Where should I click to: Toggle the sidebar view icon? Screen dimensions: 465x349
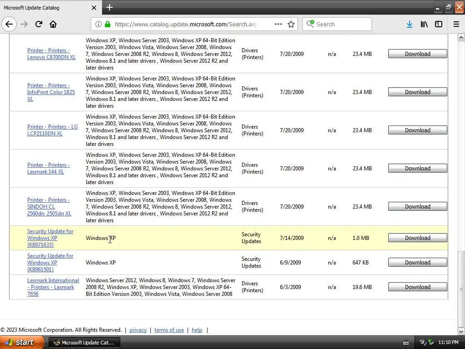click(439, 24)
